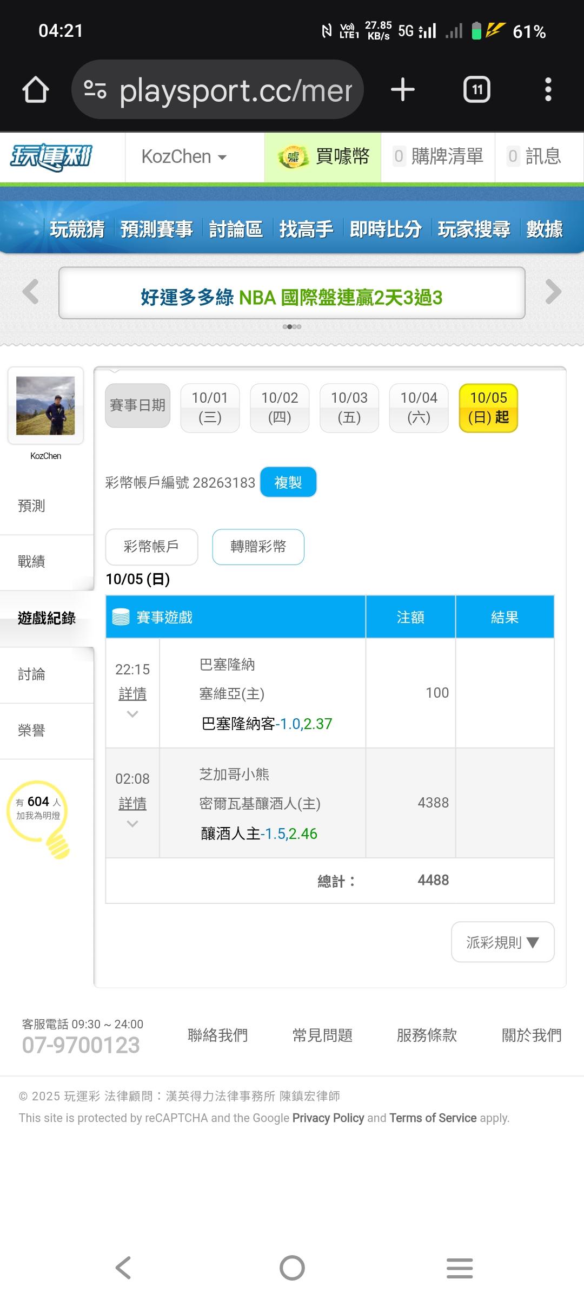Open site settings icon in address bar
Screen dimensions: 584x1299
pos(95,89)
